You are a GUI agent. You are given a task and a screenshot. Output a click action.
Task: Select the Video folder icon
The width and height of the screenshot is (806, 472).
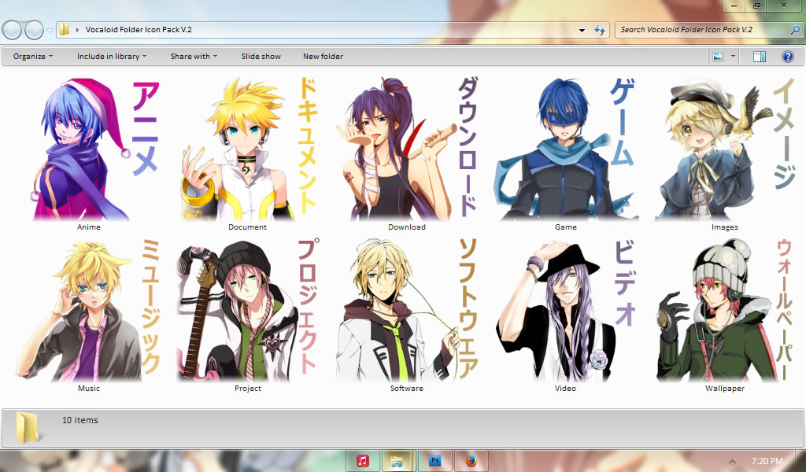coord(565,311)
